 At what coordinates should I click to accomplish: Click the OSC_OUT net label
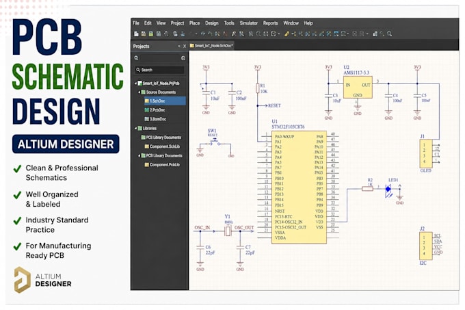point(244,227)
